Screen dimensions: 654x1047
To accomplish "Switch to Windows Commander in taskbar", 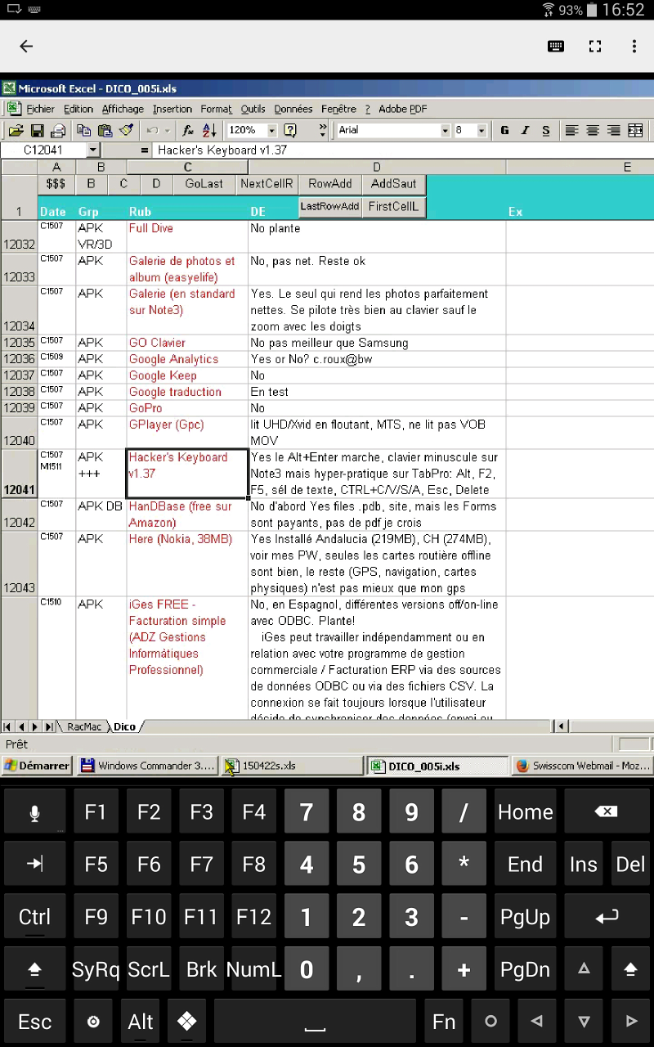I will tap(148, 766).
